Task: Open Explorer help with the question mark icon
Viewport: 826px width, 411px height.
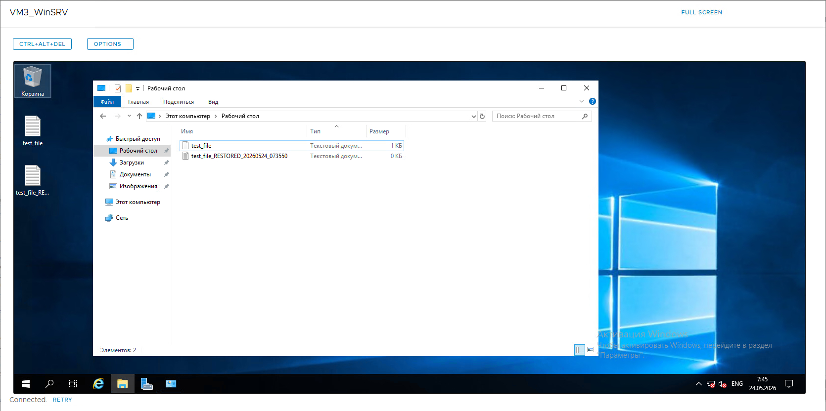Action: 593,101
